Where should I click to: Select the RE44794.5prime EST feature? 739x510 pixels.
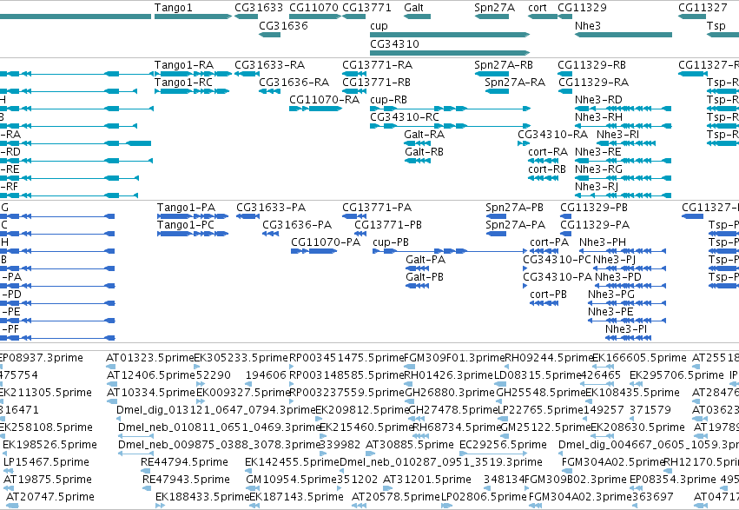pyautogui.click(x=145, y=471)
